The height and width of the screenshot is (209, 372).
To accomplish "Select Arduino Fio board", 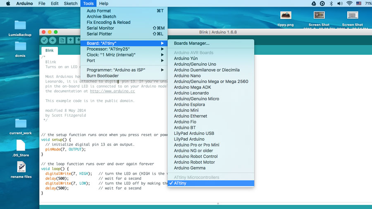I will pos(211,122).
